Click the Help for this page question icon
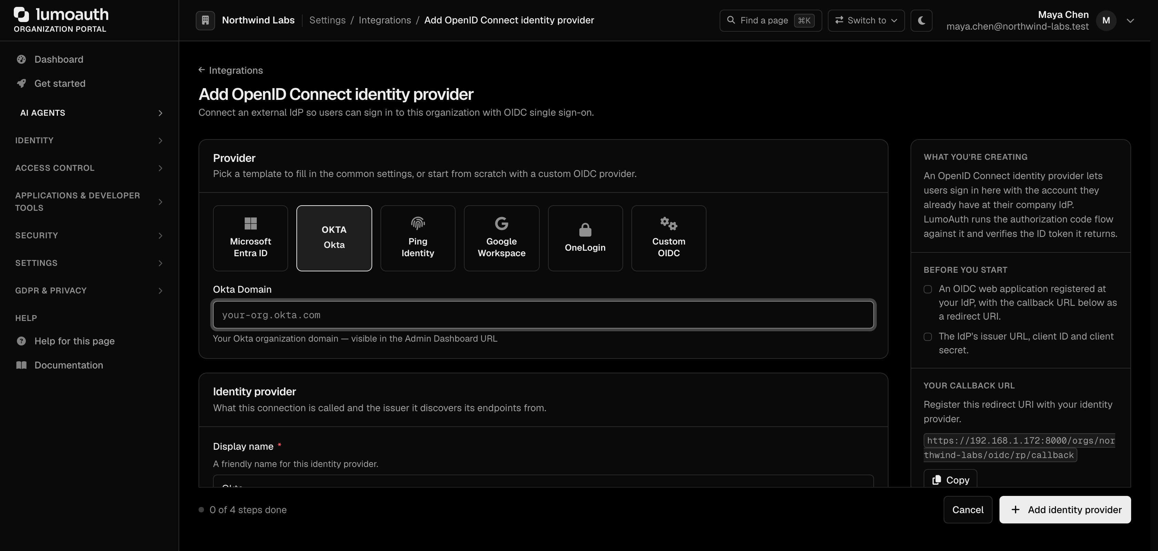The image size is (1158, 551). pos(21,341)
